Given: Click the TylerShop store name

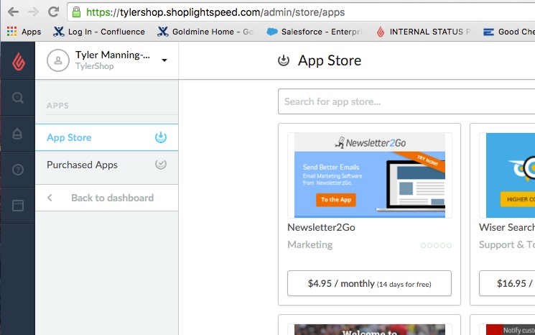Looking at the screenshot, I should 95,66.
